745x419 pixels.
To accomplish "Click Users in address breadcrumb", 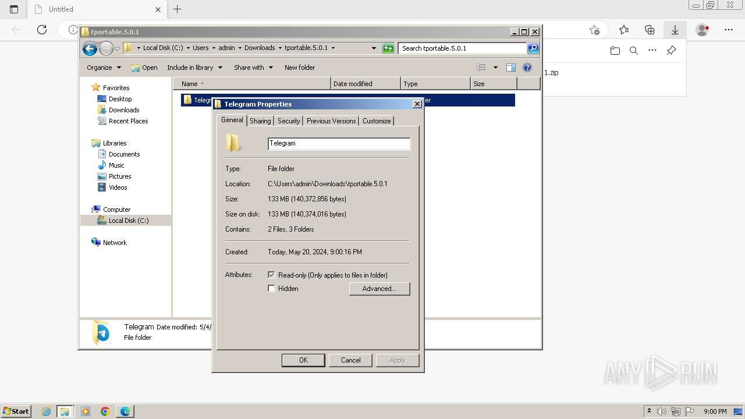I will click(x=200, y=48).
